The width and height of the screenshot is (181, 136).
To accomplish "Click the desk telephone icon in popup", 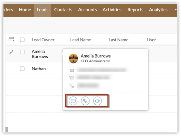I will (x=72, y=77).
